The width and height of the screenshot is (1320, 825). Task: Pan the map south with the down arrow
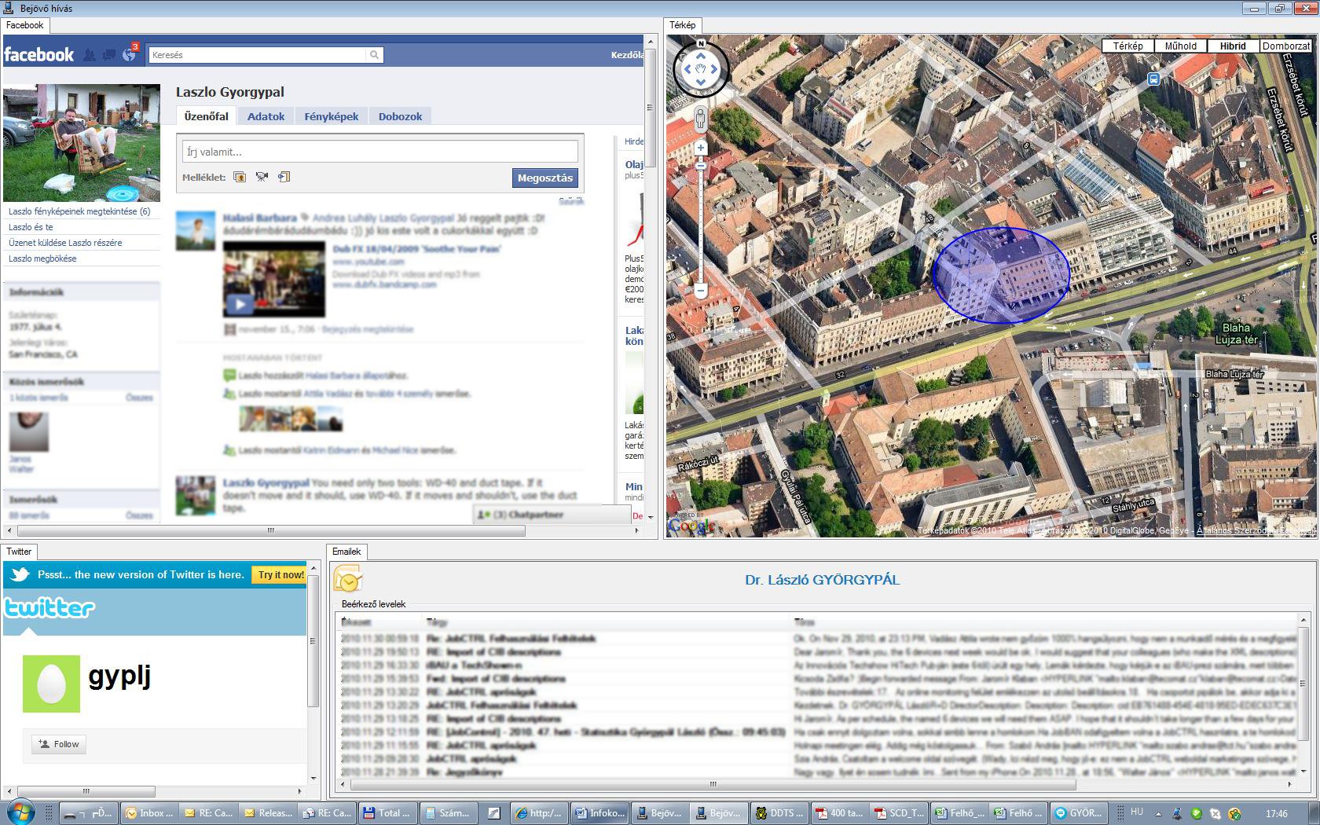click(x=700, y=82)
